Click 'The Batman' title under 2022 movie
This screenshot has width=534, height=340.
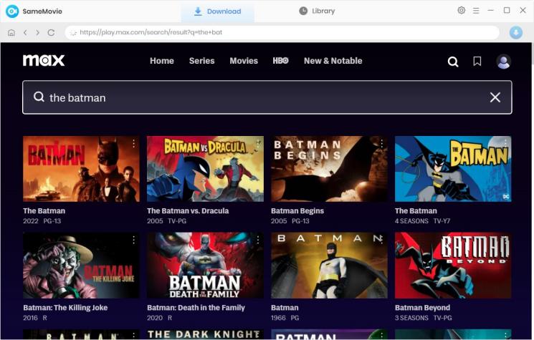click(44, 210)
